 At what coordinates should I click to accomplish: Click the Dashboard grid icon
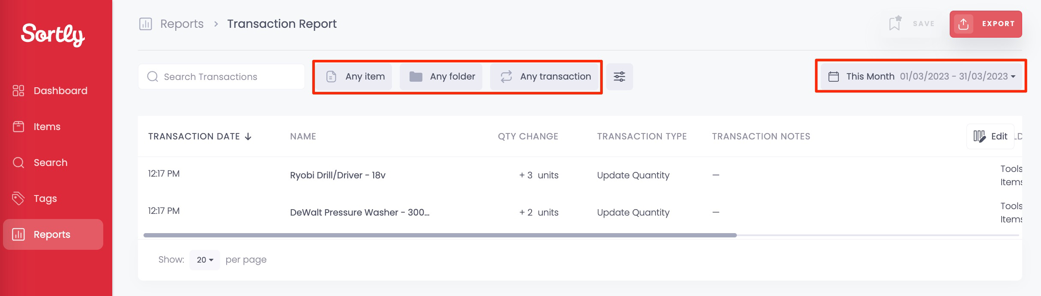pyautogui.click(x=18, y=91)
